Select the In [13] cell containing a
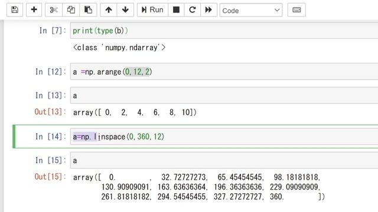Image resolution: width=378 pixels, height=212 pixels. click(224, 95)
